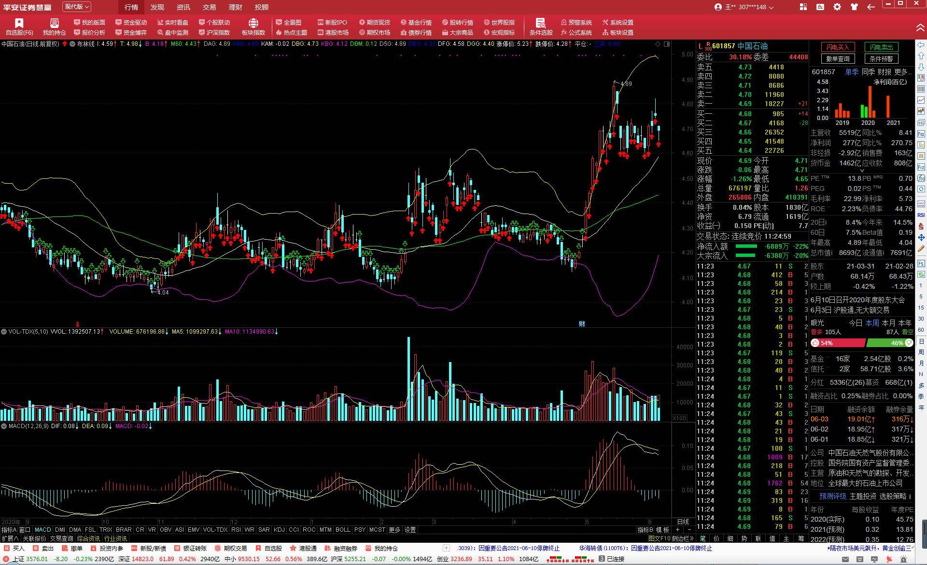Click the zoom in + chart button

click(x=677, y=529)
